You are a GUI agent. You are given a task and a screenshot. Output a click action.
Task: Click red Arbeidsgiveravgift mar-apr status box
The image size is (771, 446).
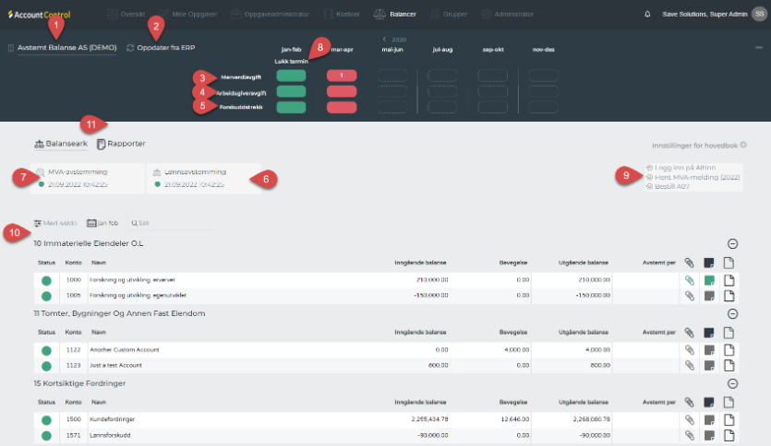tap(342, 91)
